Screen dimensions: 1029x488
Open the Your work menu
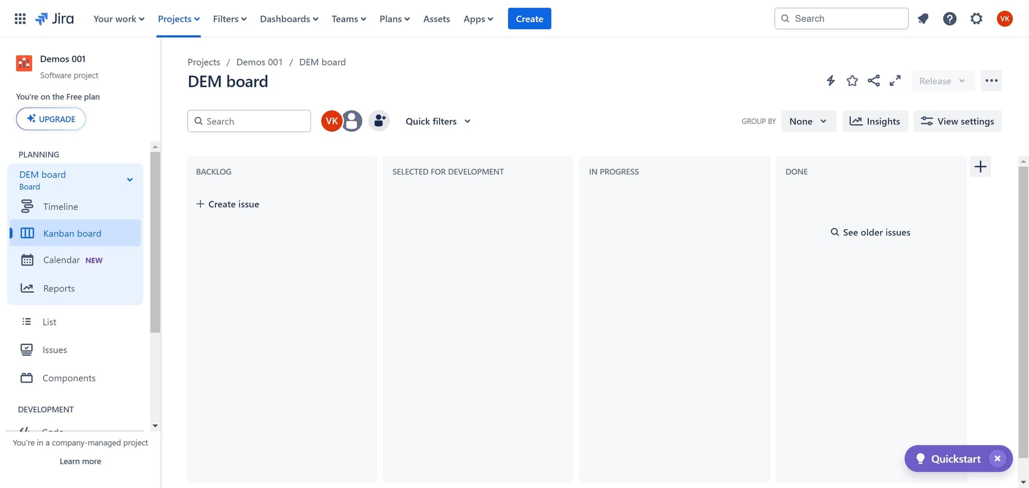pyautogui.click(x=118, y=19)
